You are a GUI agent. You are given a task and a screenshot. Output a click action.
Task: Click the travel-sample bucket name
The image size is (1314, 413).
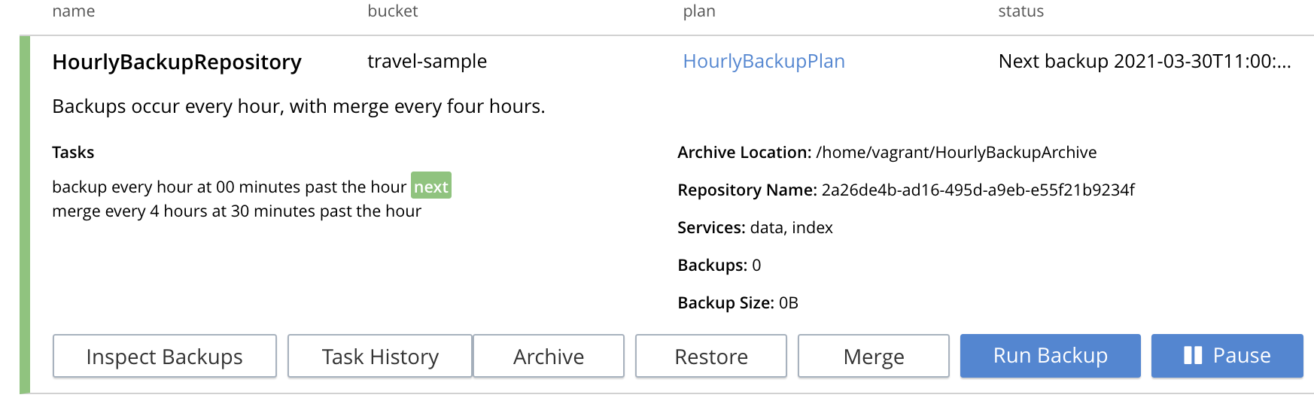[427, 61]
